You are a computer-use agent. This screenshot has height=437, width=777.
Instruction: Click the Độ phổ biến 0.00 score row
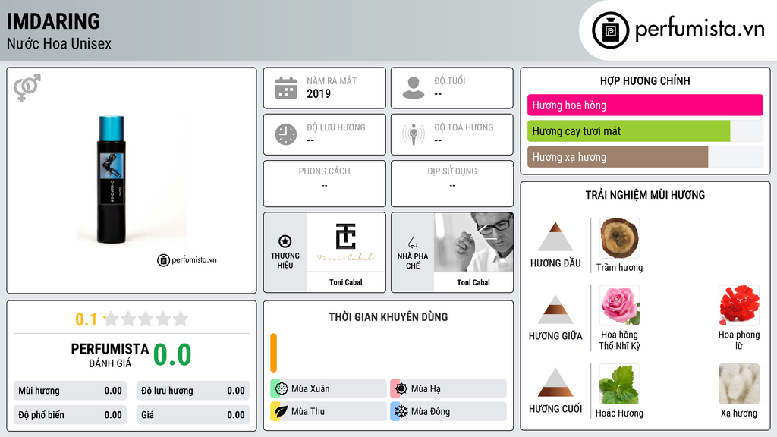pyautogui.click(x=70, y=415)
